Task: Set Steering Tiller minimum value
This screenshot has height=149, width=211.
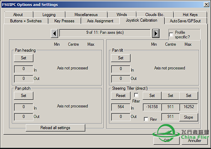Action: point(152,95)
